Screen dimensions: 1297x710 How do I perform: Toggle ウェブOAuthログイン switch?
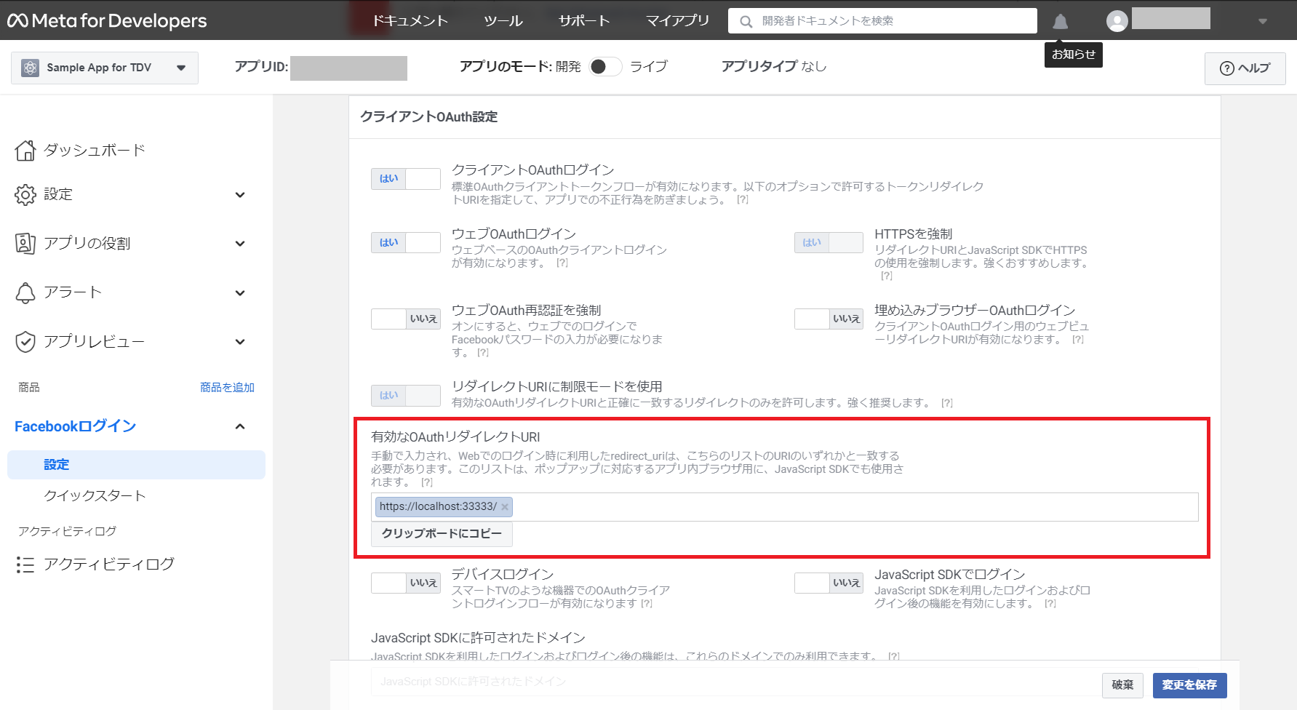click(x=406, y=243)
